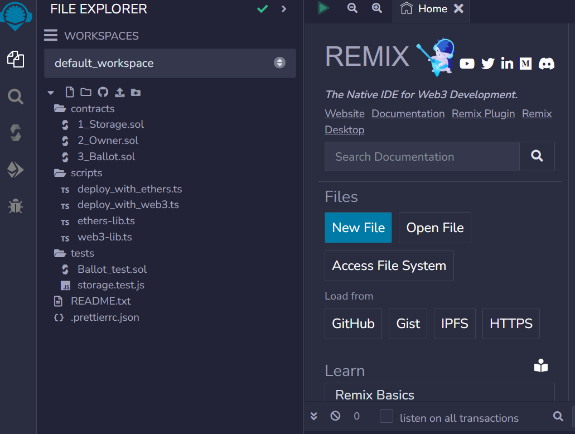The image size is (575, 434).
Task: Switch to the Home tab
Action: (x=432, y=8)
